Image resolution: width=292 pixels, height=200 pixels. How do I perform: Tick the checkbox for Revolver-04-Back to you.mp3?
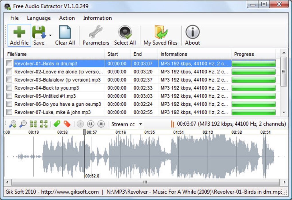pos(9,88)
